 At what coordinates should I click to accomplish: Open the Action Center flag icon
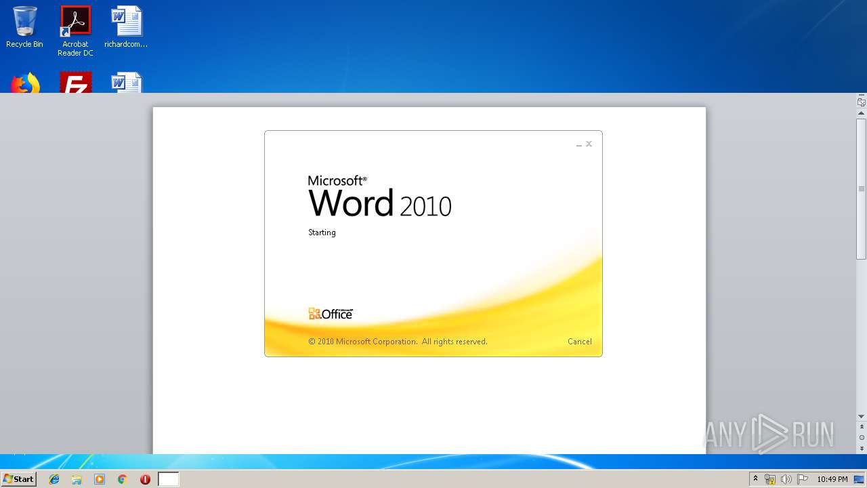click(803, 479)
